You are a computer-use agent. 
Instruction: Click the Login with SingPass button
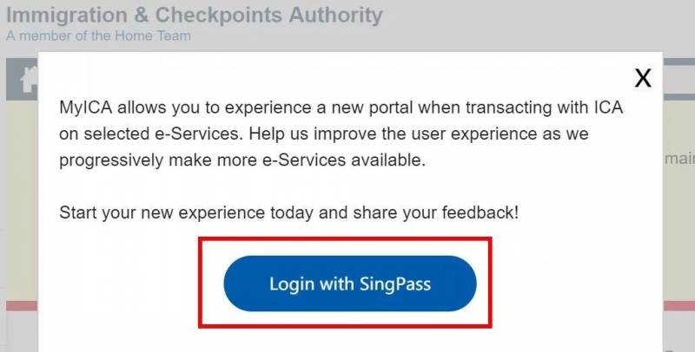pos(350,284)
